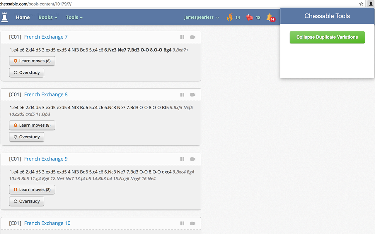Open the Books dropdown menu
Viewport: 375px width, 234px height.
[x=48, y=17]
